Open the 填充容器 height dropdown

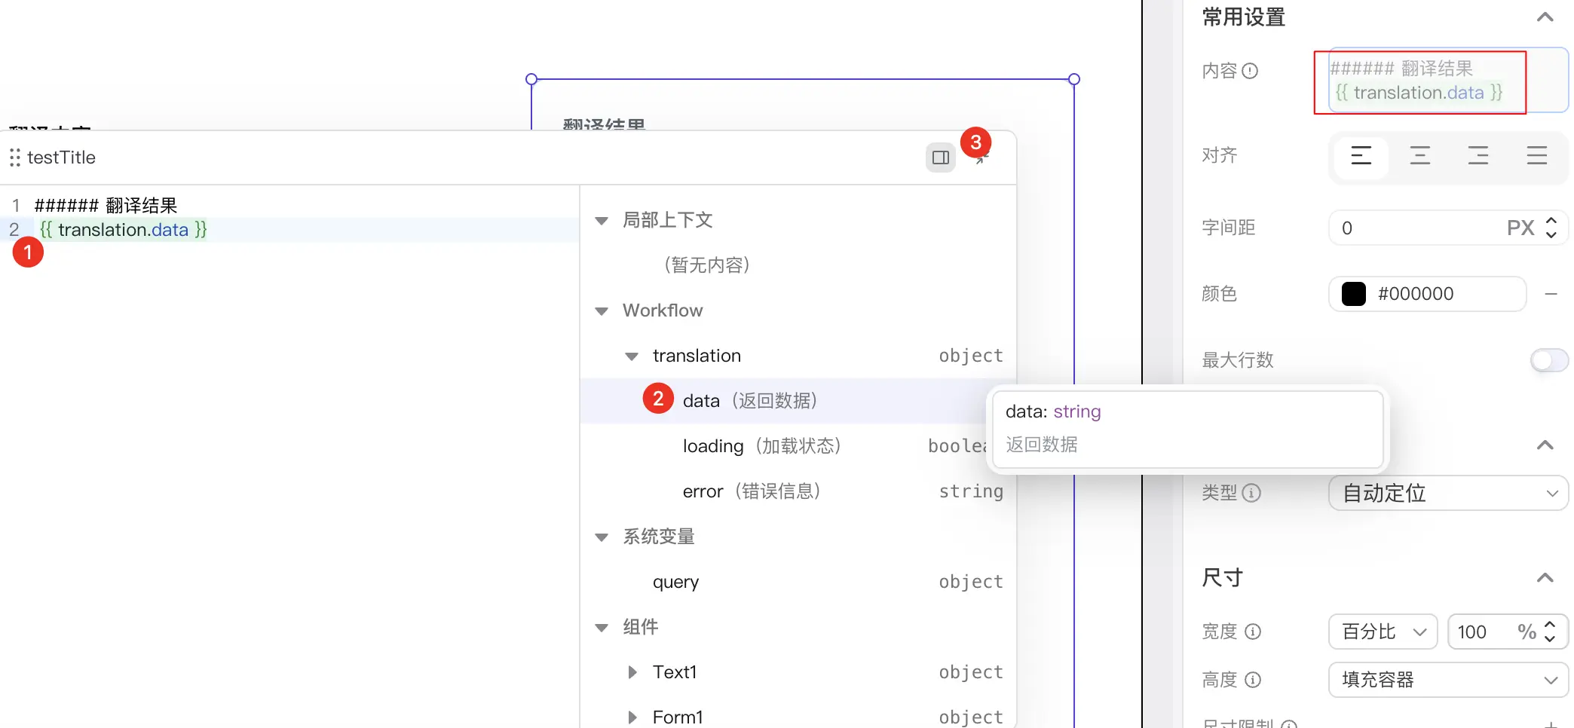click(x=1448, y=680)
